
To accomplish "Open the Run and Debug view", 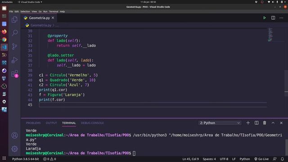I will tap(14, 60).
